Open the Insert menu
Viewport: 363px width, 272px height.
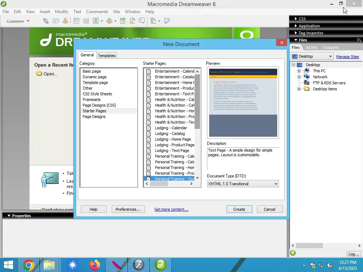click(x=45, y=12)
